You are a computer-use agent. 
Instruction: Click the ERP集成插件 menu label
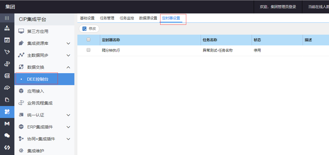pyautogui.click(x=40, y=127)
